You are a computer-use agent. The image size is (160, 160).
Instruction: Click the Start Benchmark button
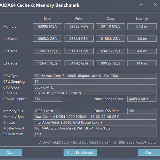(x=80, y=152)
